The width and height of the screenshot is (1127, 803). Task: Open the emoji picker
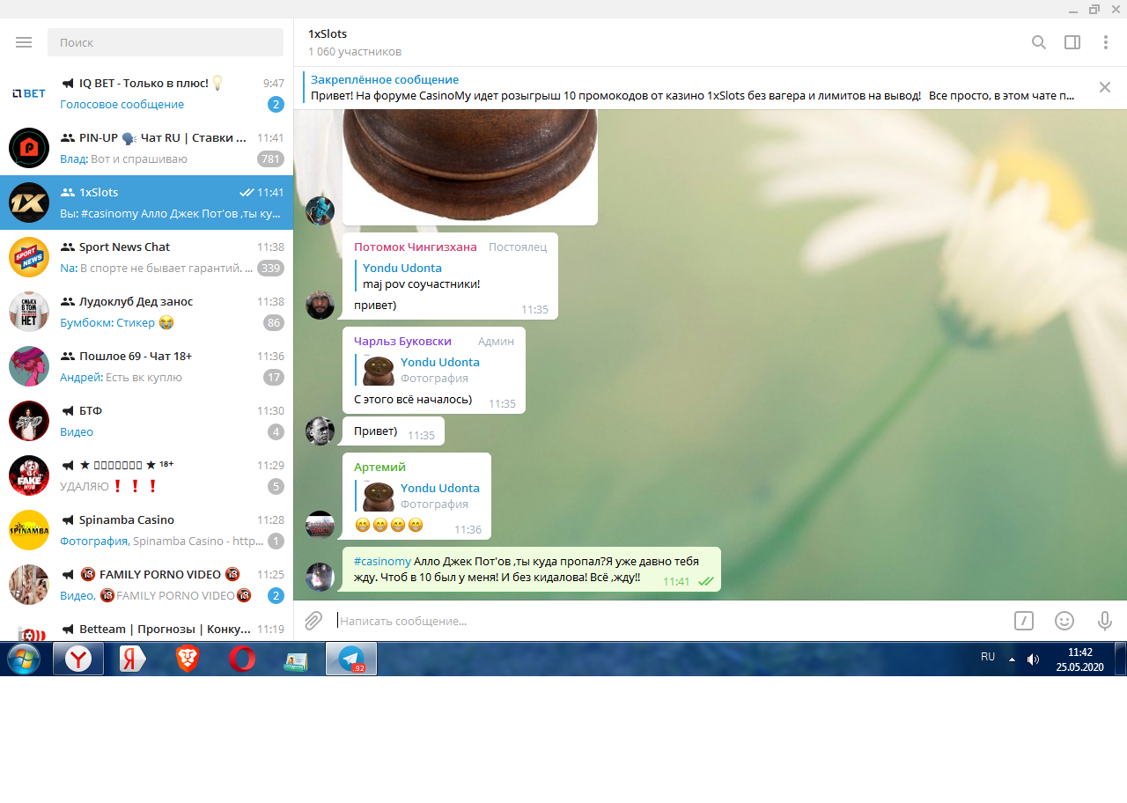tap(1064, 621)
